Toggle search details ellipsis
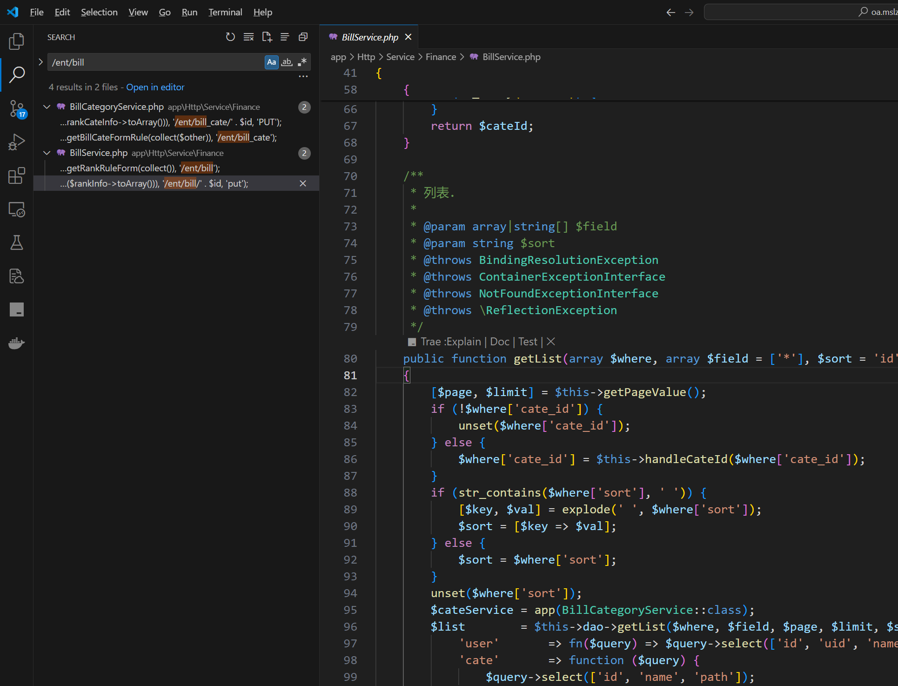 (303, 76)
